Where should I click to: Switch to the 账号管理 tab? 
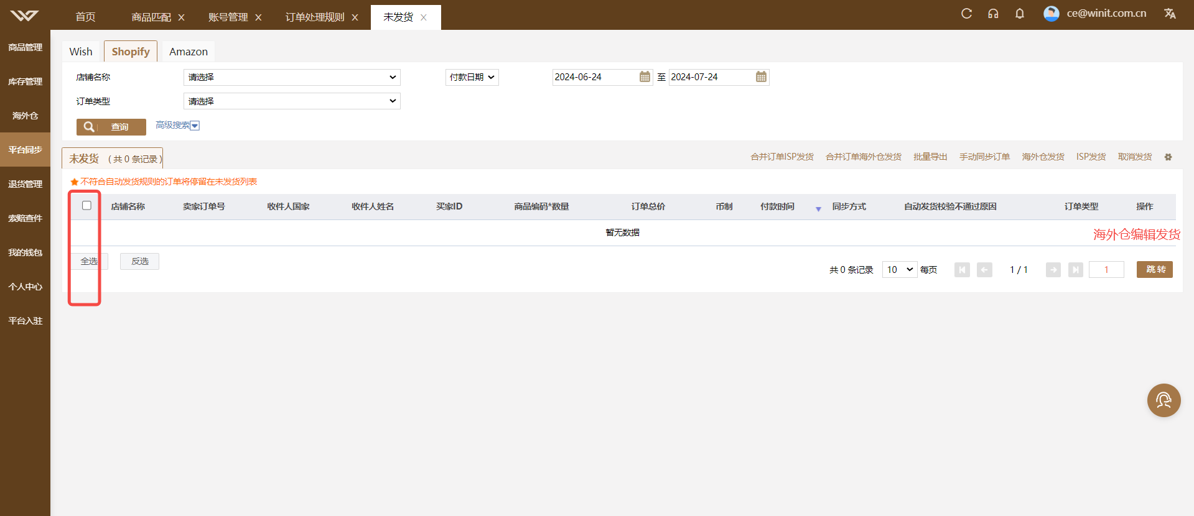click(x=228, y=17)
